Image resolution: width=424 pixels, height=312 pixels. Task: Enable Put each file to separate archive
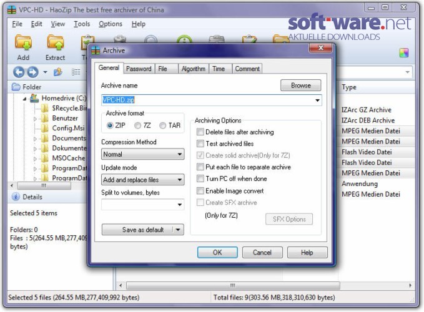tap(200, 167)
